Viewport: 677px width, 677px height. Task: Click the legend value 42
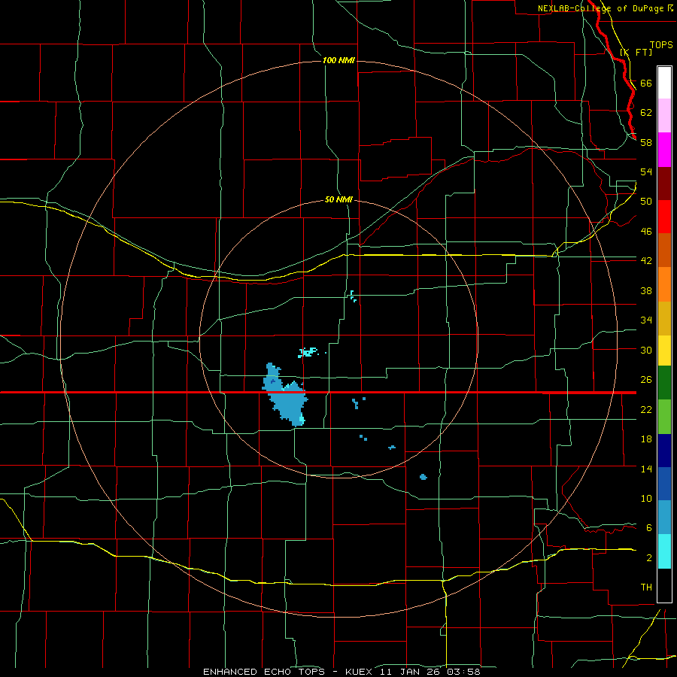click(x=646, y=261)
